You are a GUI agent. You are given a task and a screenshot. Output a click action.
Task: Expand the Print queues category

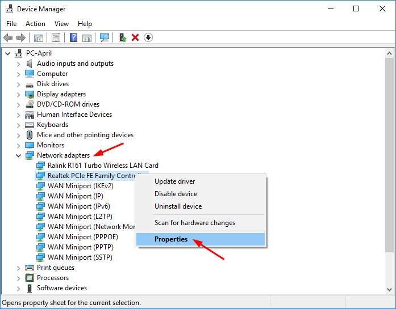[x=18, y=268]
